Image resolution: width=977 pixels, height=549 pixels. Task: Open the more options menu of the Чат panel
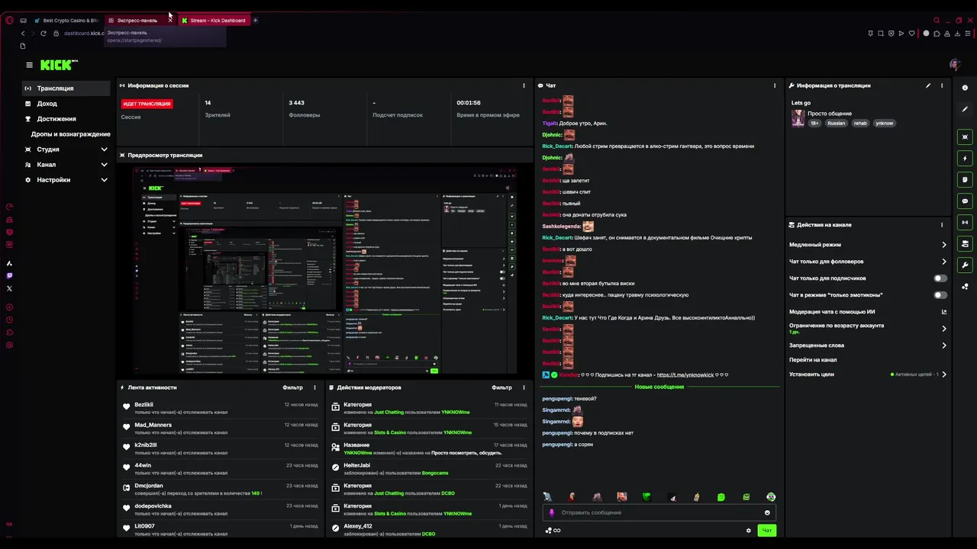click(775, 85)
